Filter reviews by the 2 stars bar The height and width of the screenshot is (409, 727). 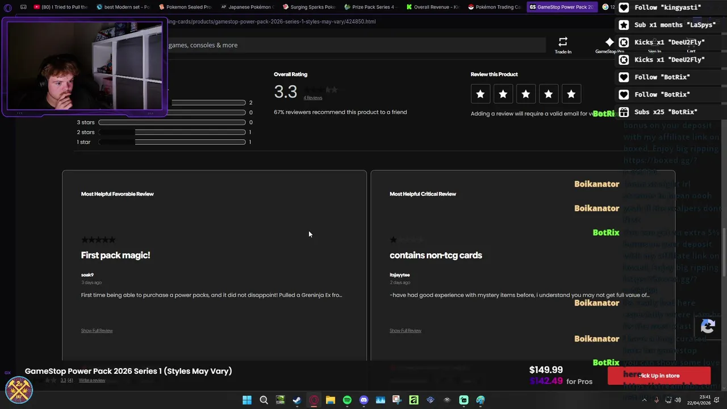(172, 132)
